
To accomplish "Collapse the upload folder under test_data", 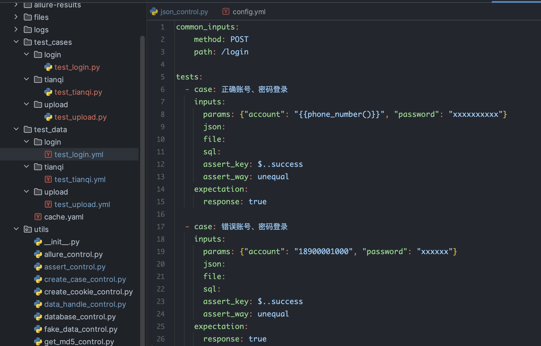I will 26,192.
